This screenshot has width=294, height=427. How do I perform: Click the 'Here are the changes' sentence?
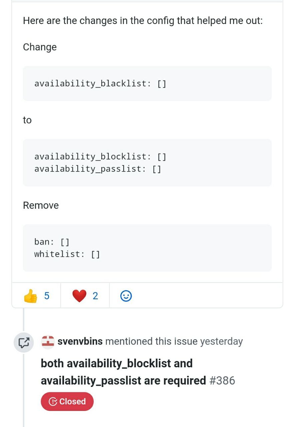(143, 21)
